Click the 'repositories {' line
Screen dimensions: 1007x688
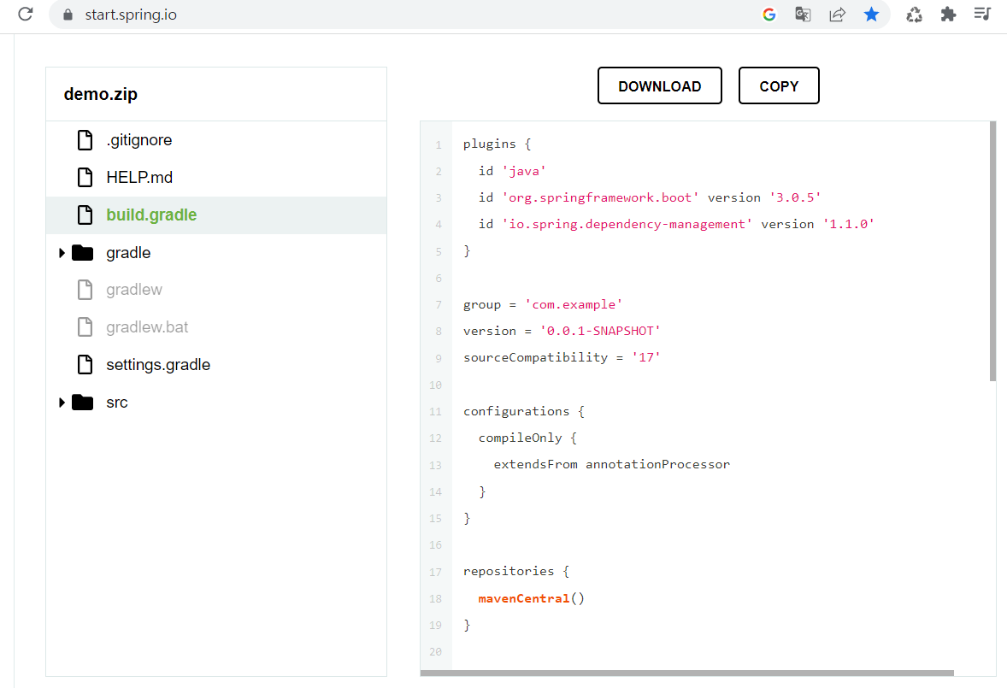tap(516, 571)
